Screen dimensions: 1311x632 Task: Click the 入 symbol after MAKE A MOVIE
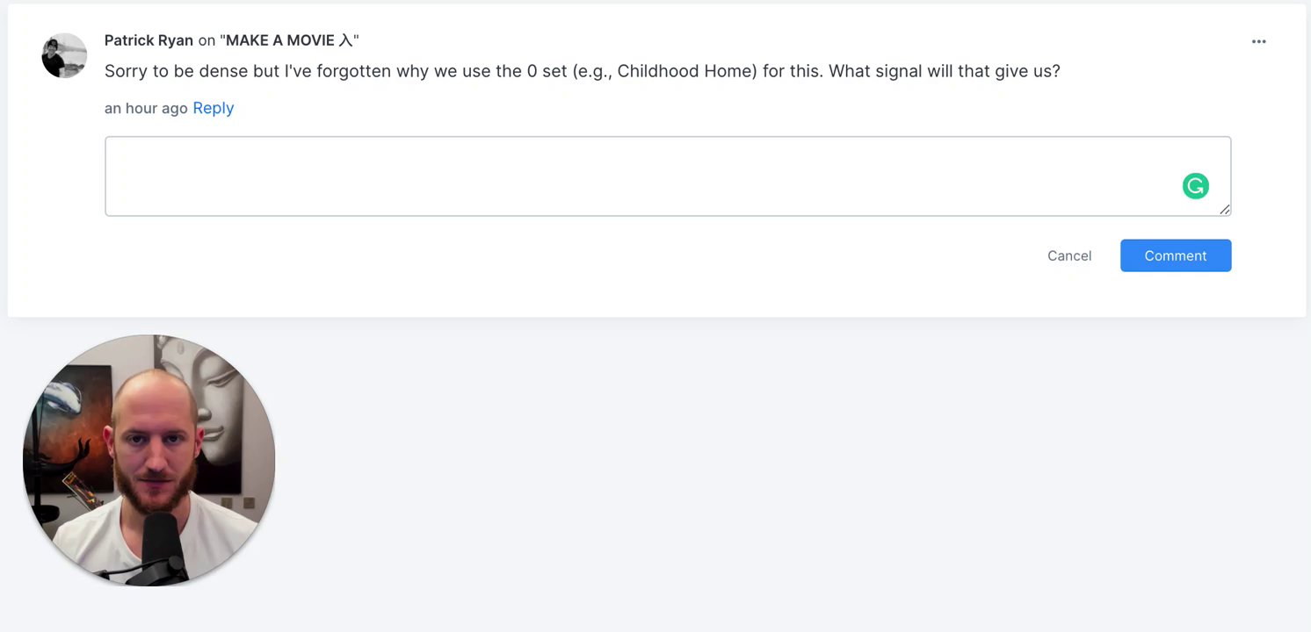(345, 40)
